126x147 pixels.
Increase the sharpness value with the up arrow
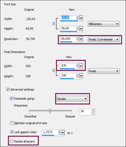93,111
